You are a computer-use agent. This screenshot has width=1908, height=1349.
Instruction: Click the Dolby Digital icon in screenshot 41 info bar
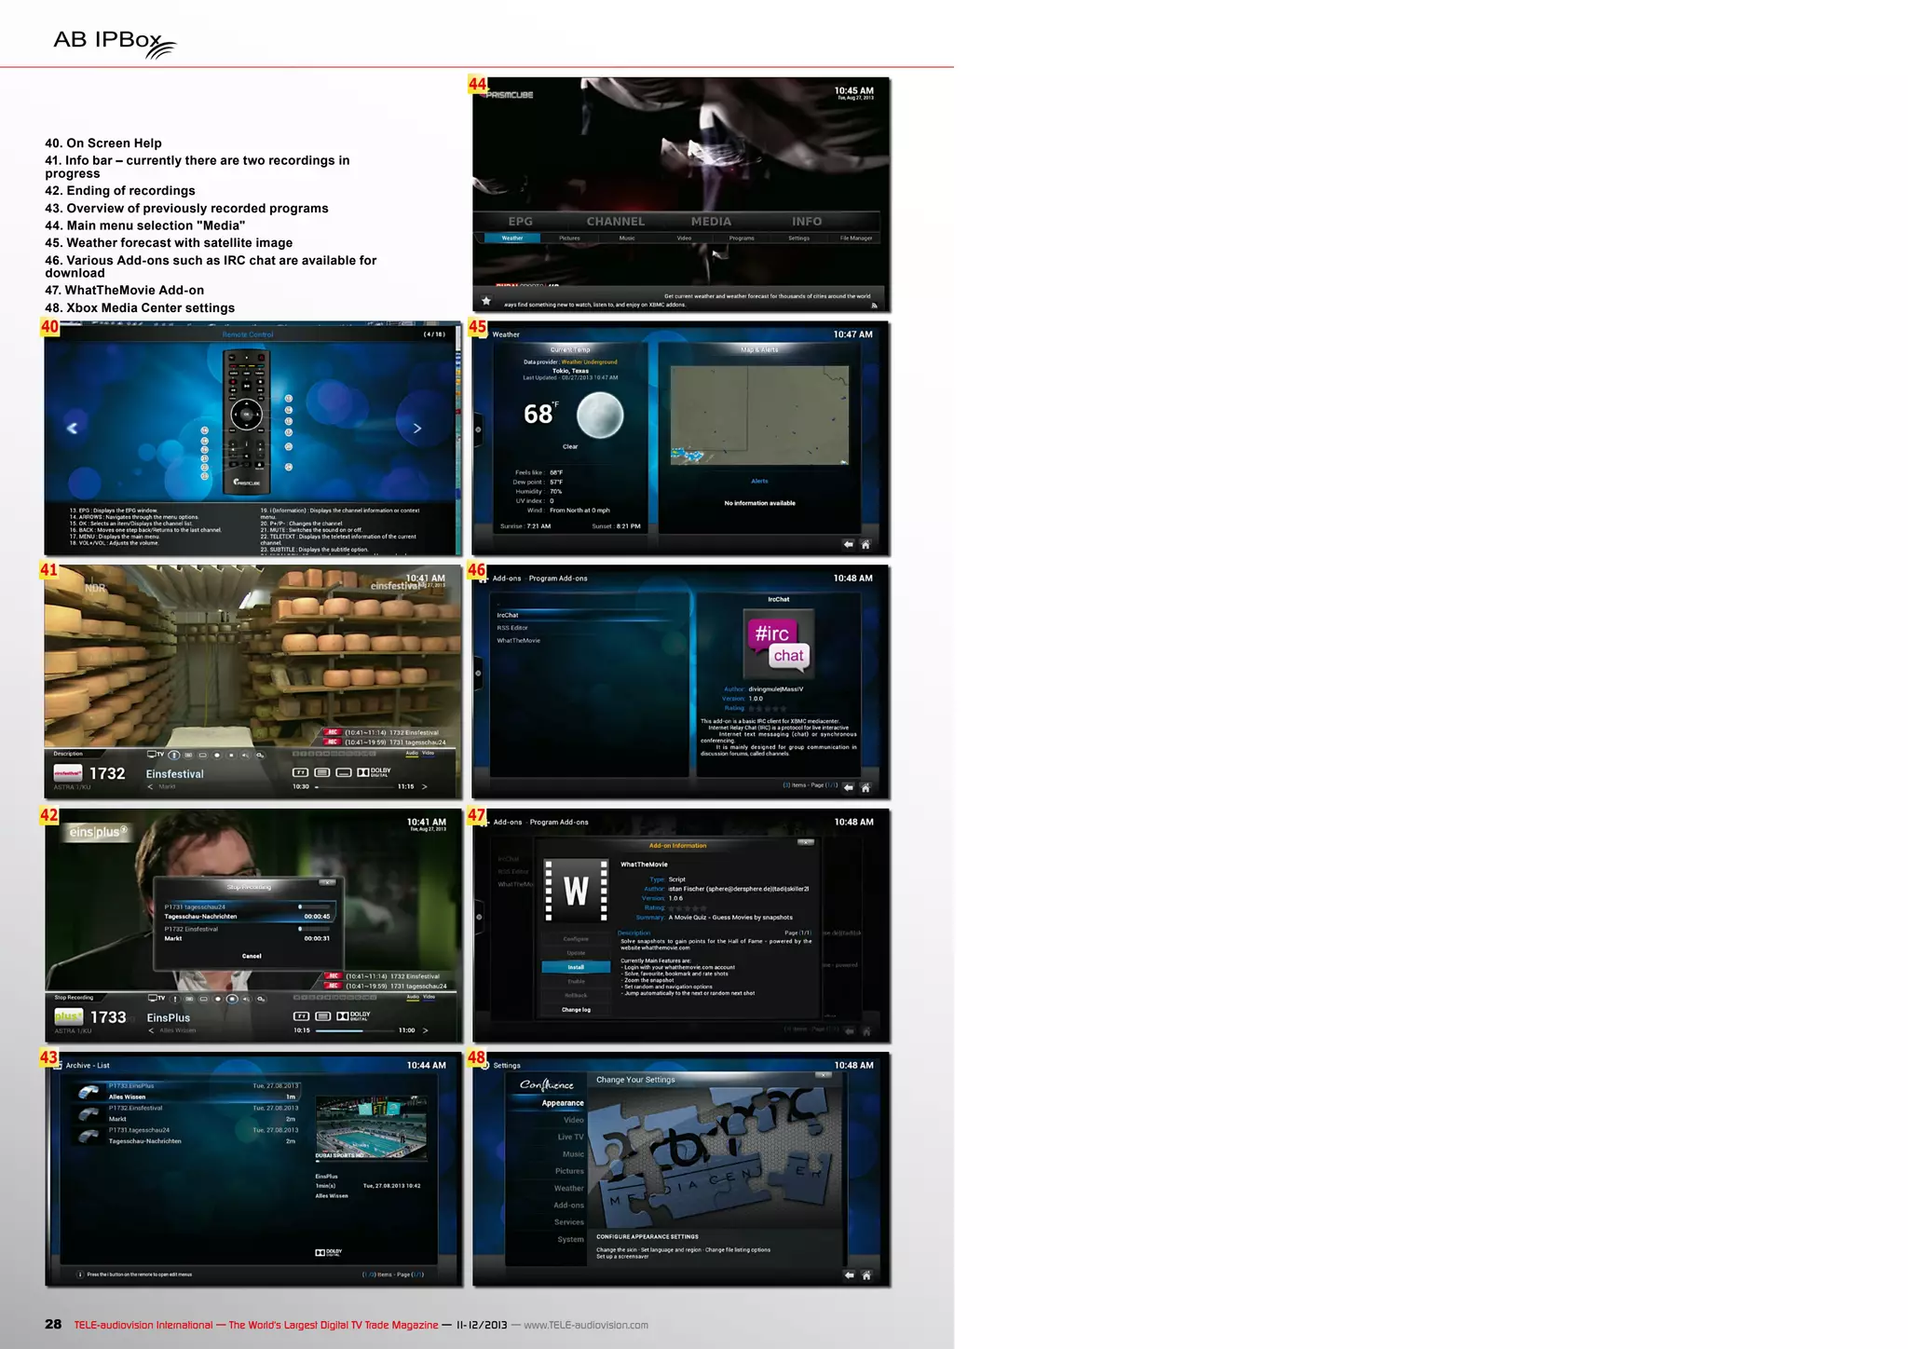pyautogui.click(x=375, y=772)
